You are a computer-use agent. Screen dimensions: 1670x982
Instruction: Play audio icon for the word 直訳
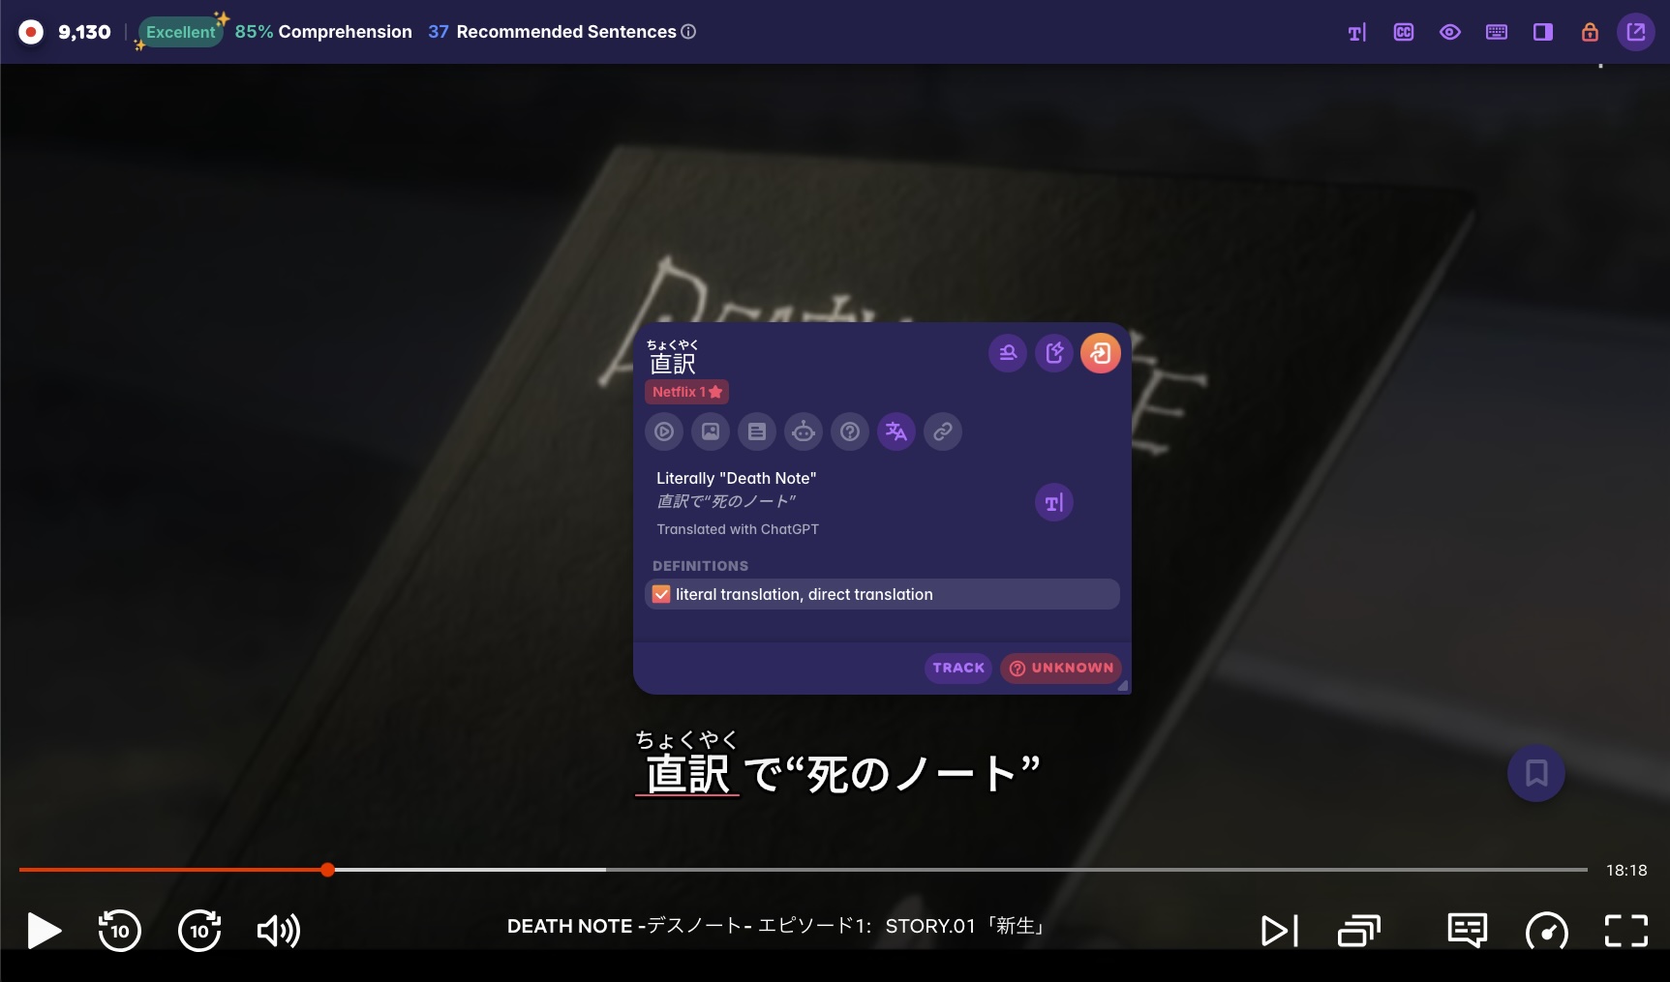(x=664, y=431)
